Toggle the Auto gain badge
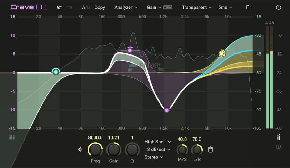This screenshot has width=290, height=168. (168, 7)
